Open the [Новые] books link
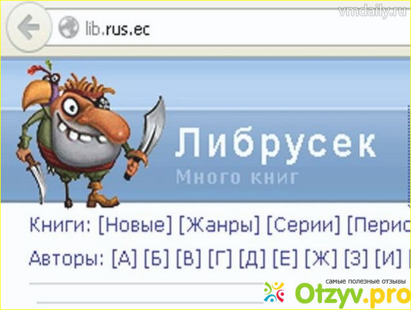This screenshot has height=310, width=411. [135, 225]
